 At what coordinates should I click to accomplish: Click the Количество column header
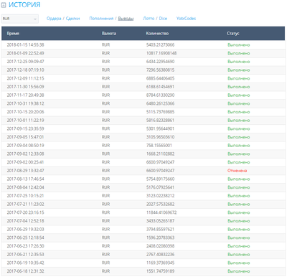(x=157, y=34)
